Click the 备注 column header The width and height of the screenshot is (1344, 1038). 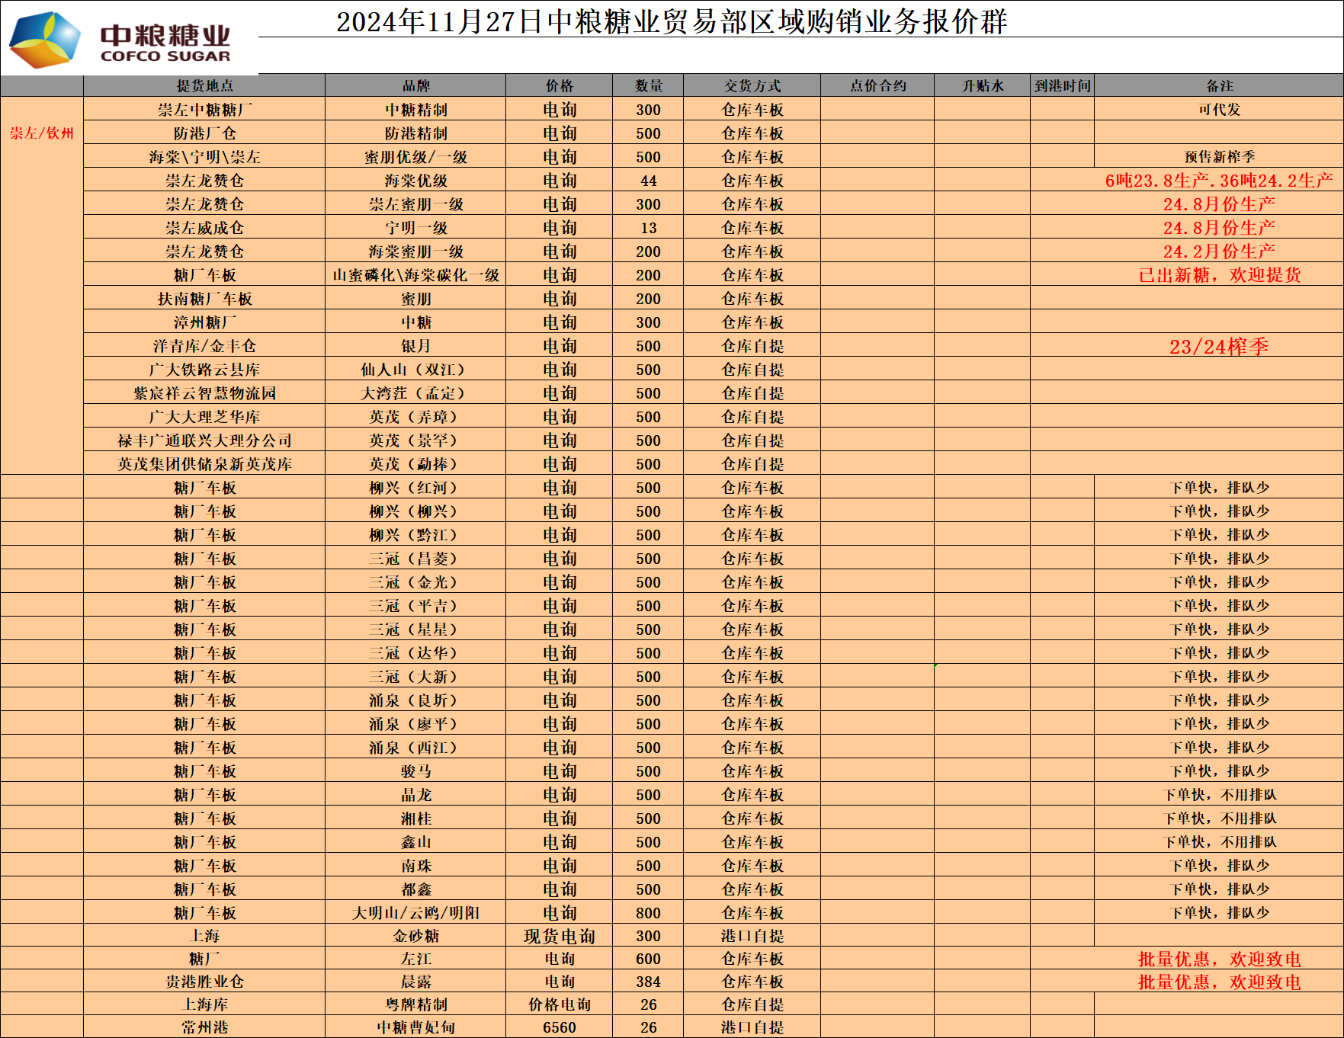(x=1219, y=86)
